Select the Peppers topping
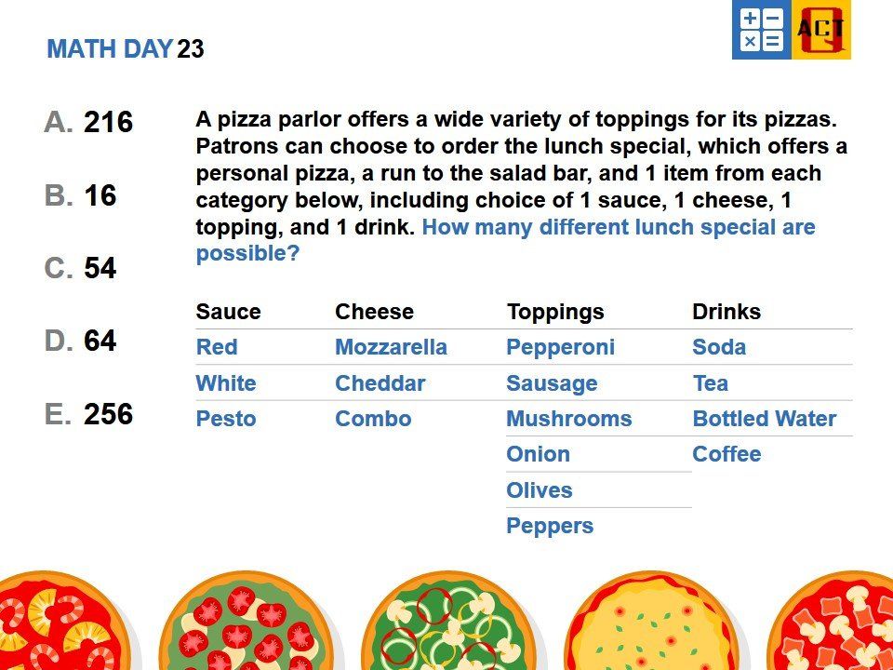893x670 pixels. point(550,526)
